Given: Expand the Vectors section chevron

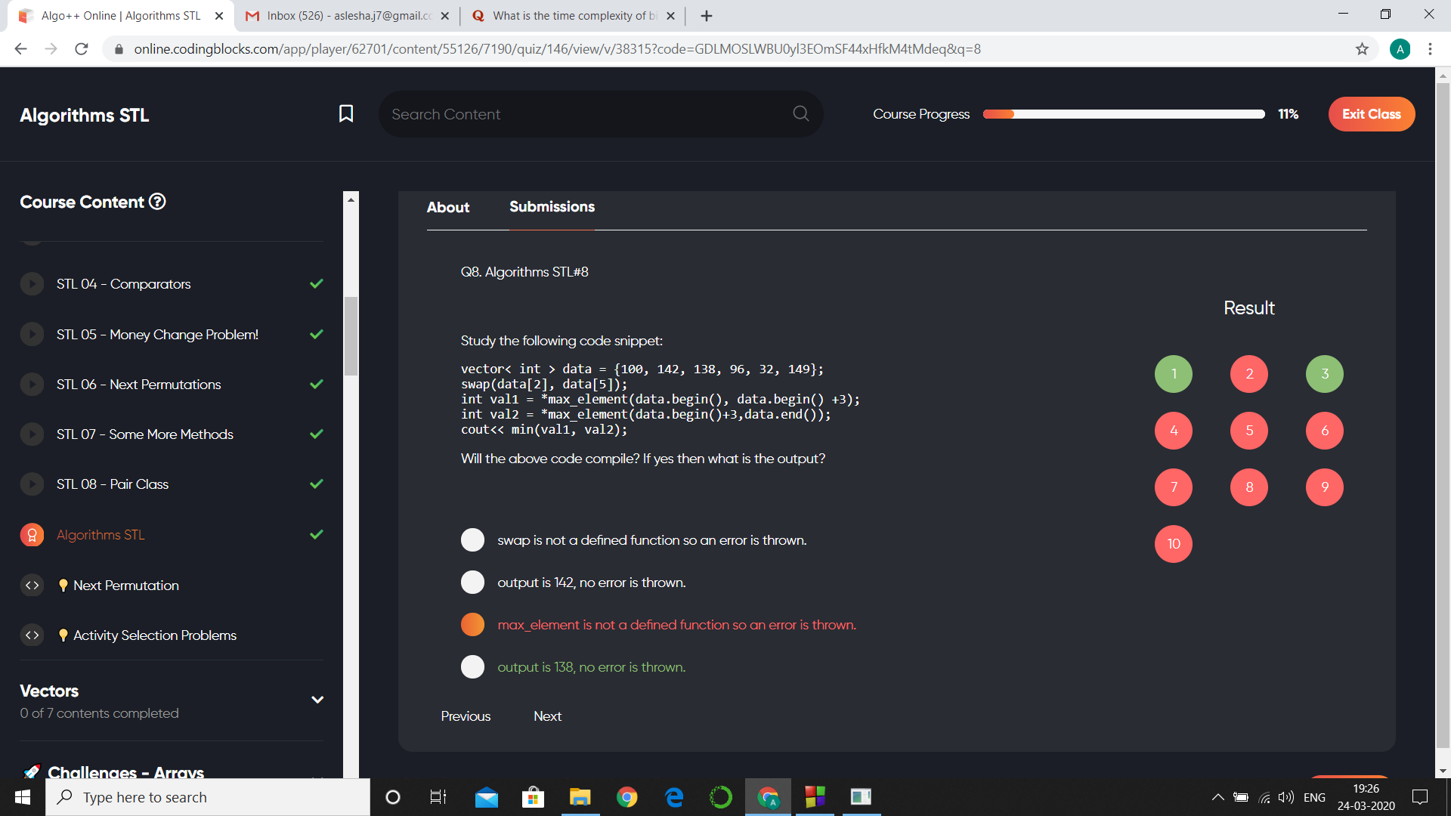Looking at the screenshot, I should (317, 700).
